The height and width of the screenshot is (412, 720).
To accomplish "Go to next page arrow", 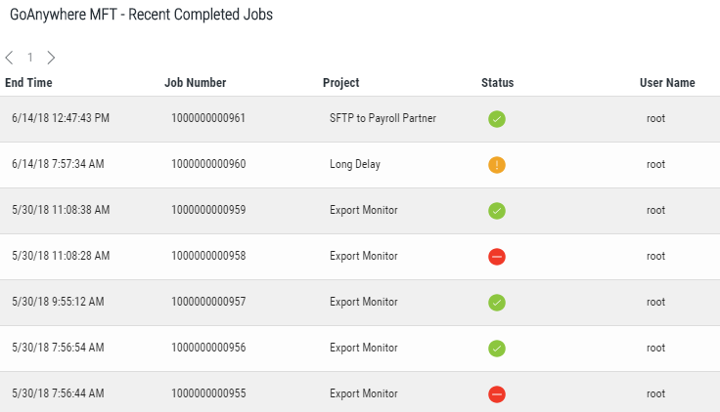I will [x=51, y=58].
